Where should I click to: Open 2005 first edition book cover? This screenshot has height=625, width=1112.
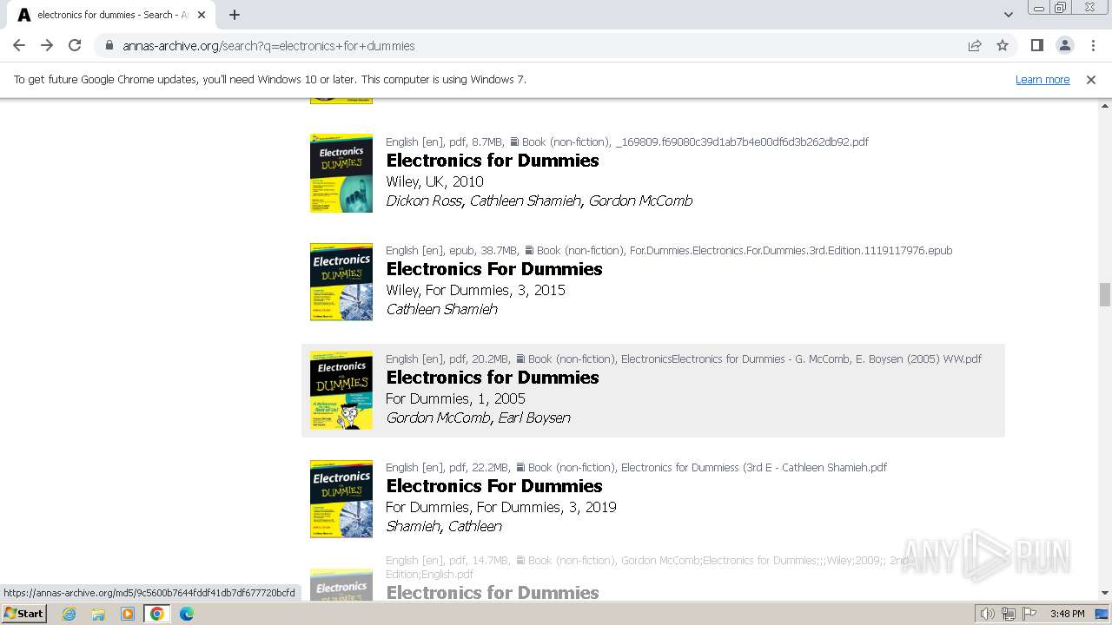(341, 390)
